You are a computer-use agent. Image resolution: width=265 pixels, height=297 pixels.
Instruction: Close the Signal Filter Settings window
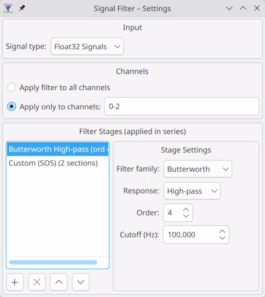click(x=257, y=9)
